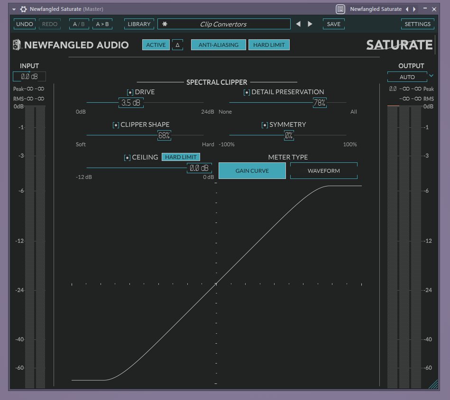Screen dimensions: 450x400
Task: Select the GAIN CURVE meter type
Action: click(x=252, y=171)
